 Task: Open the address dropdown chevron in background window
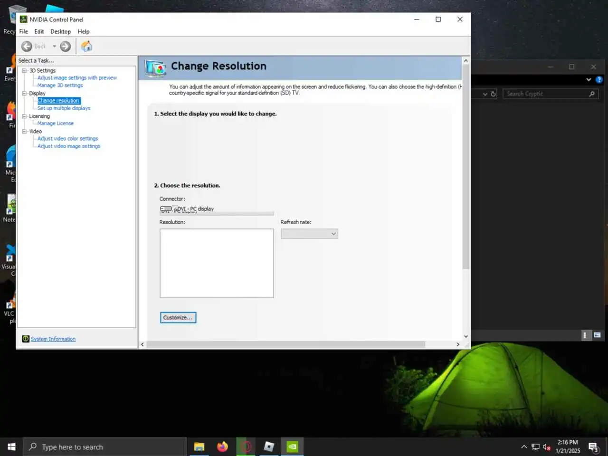tap(485, 94)
